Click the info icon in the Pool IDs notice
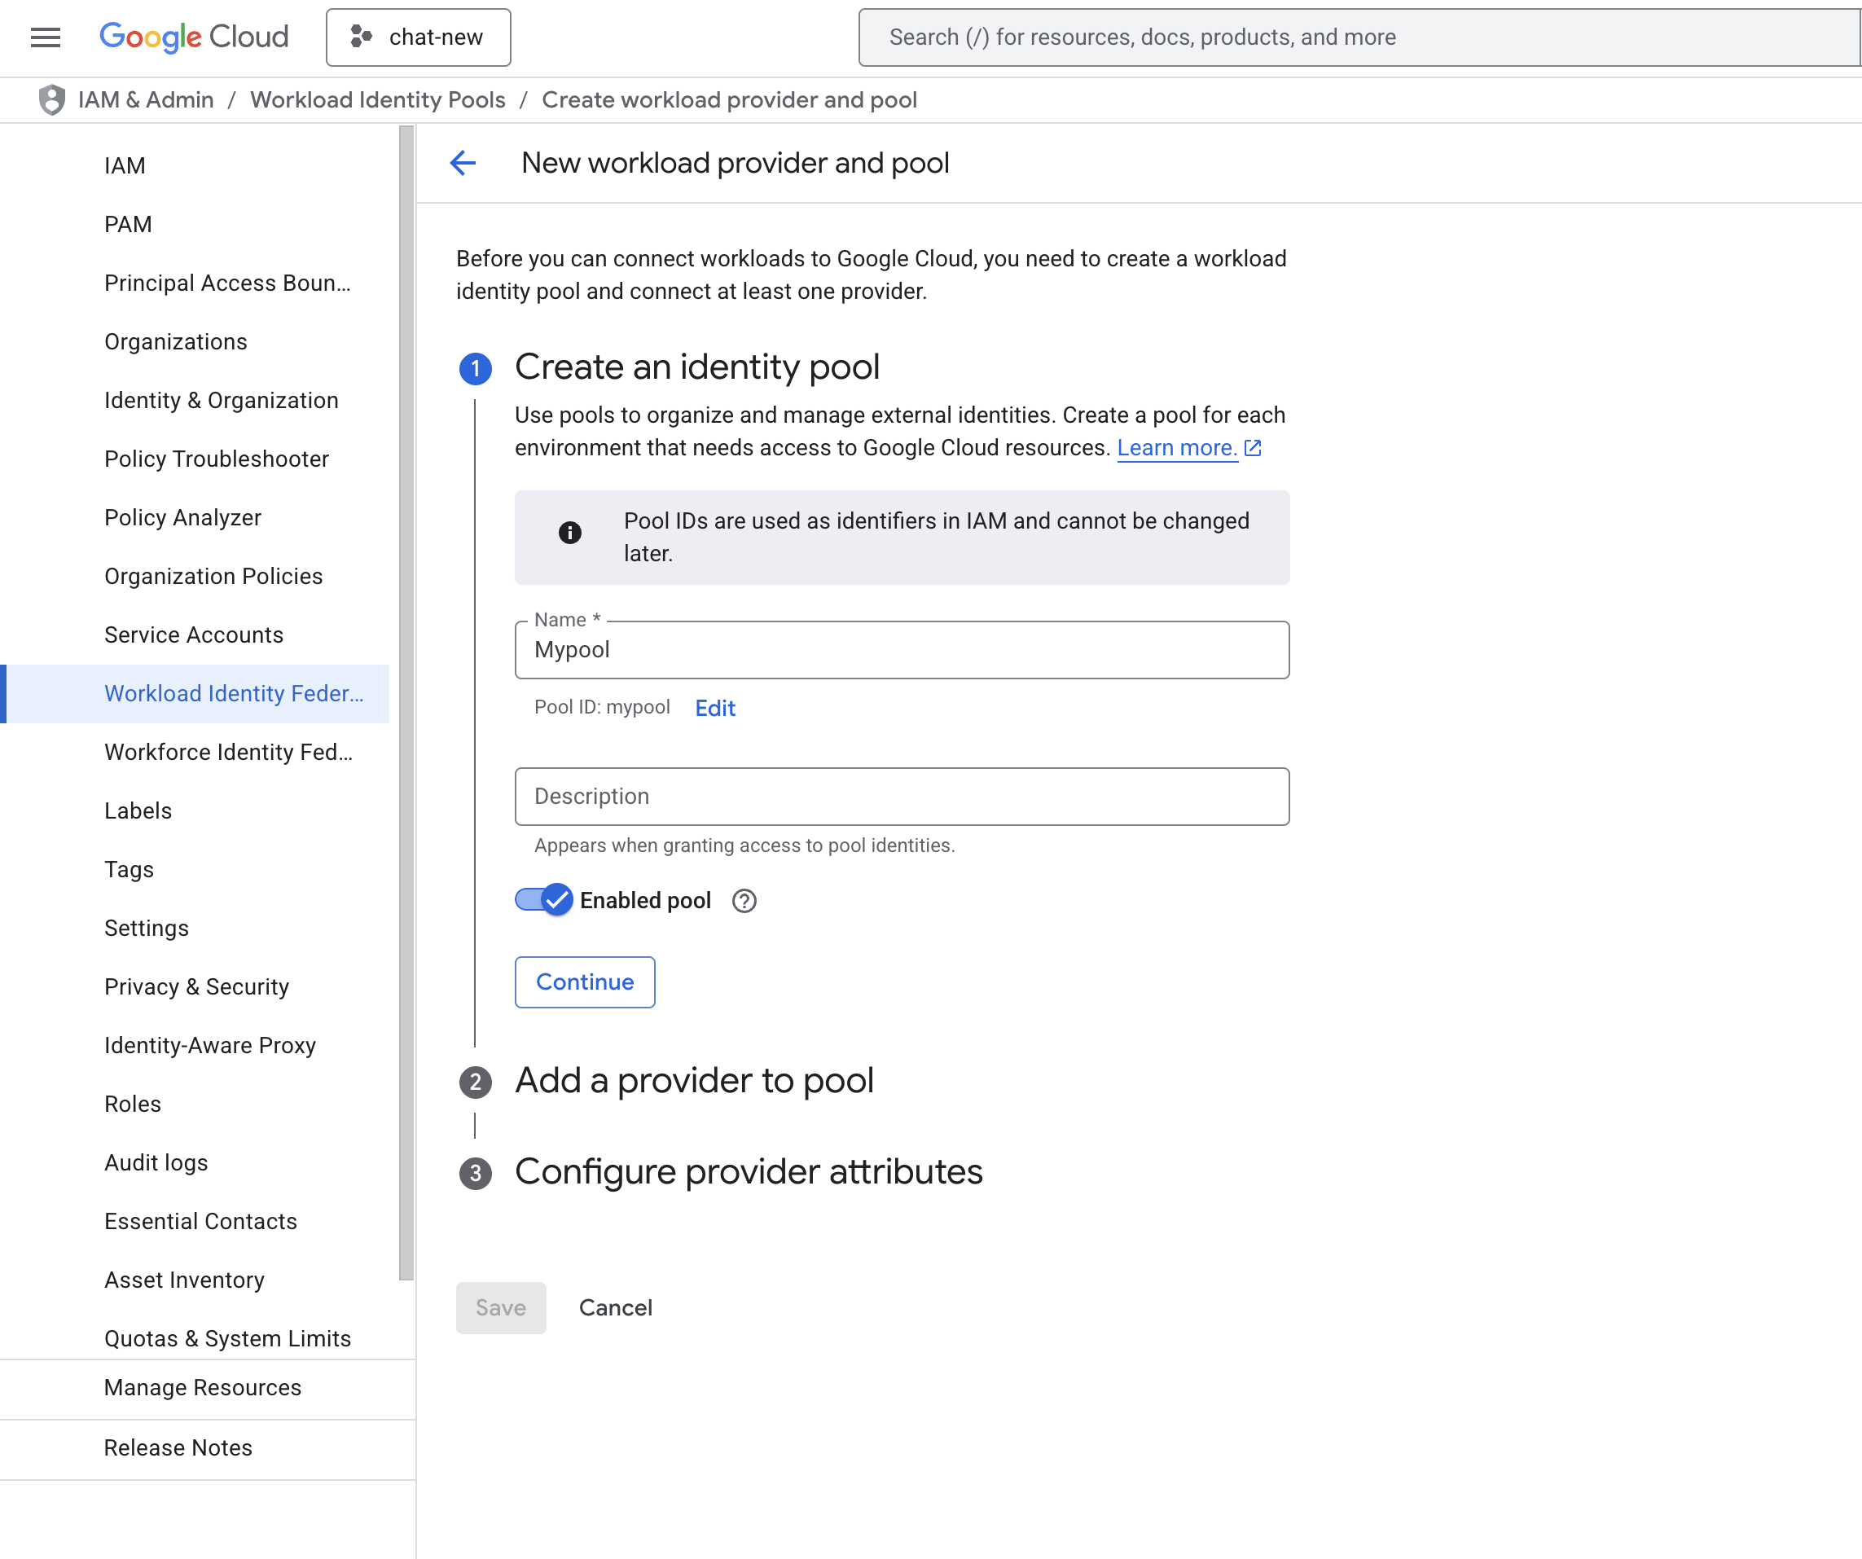The width and height of the screenshot is (1862, 1559). pyautogui.click(x=570, y=533)
